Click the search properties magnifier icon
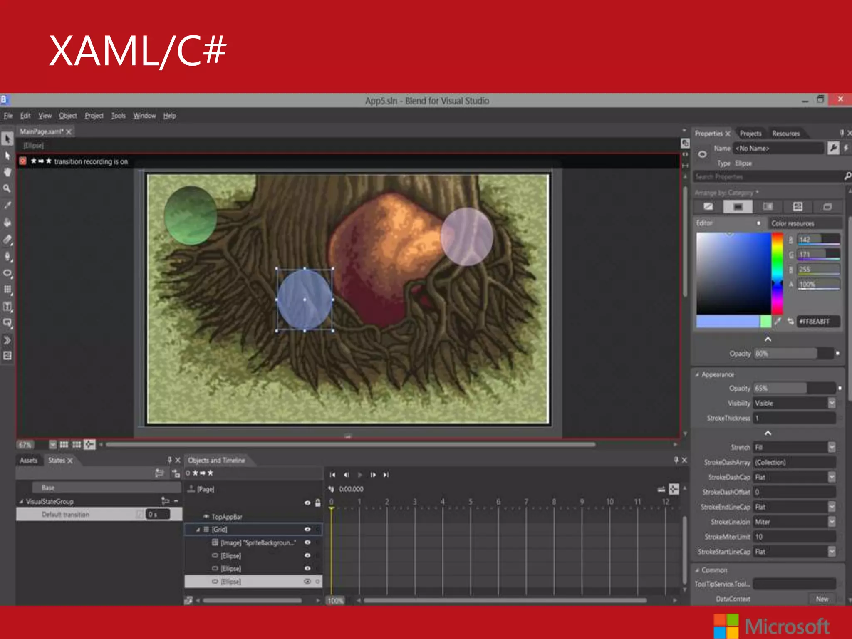This screenshot has height=639, width=852. pos(847,176)
